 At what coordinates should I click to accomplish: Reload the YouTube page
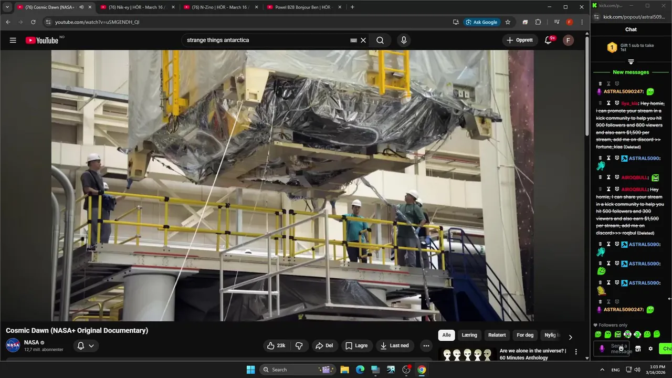pyautogui.click(x=33, y=22)
